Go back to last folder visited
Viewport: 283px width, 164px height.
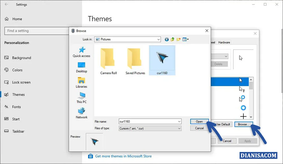tap(166, 39)
